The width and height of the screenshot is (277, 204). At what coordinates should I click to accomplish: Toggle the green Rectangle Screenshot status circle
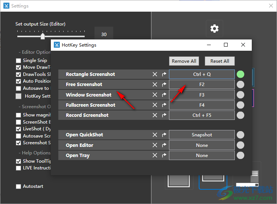[x=240, y=74]
